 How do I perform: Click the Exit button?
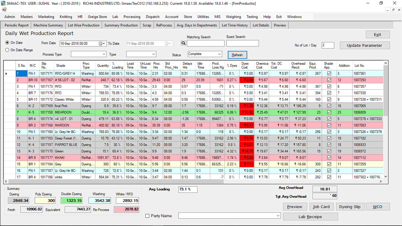(x=378, y=35)
